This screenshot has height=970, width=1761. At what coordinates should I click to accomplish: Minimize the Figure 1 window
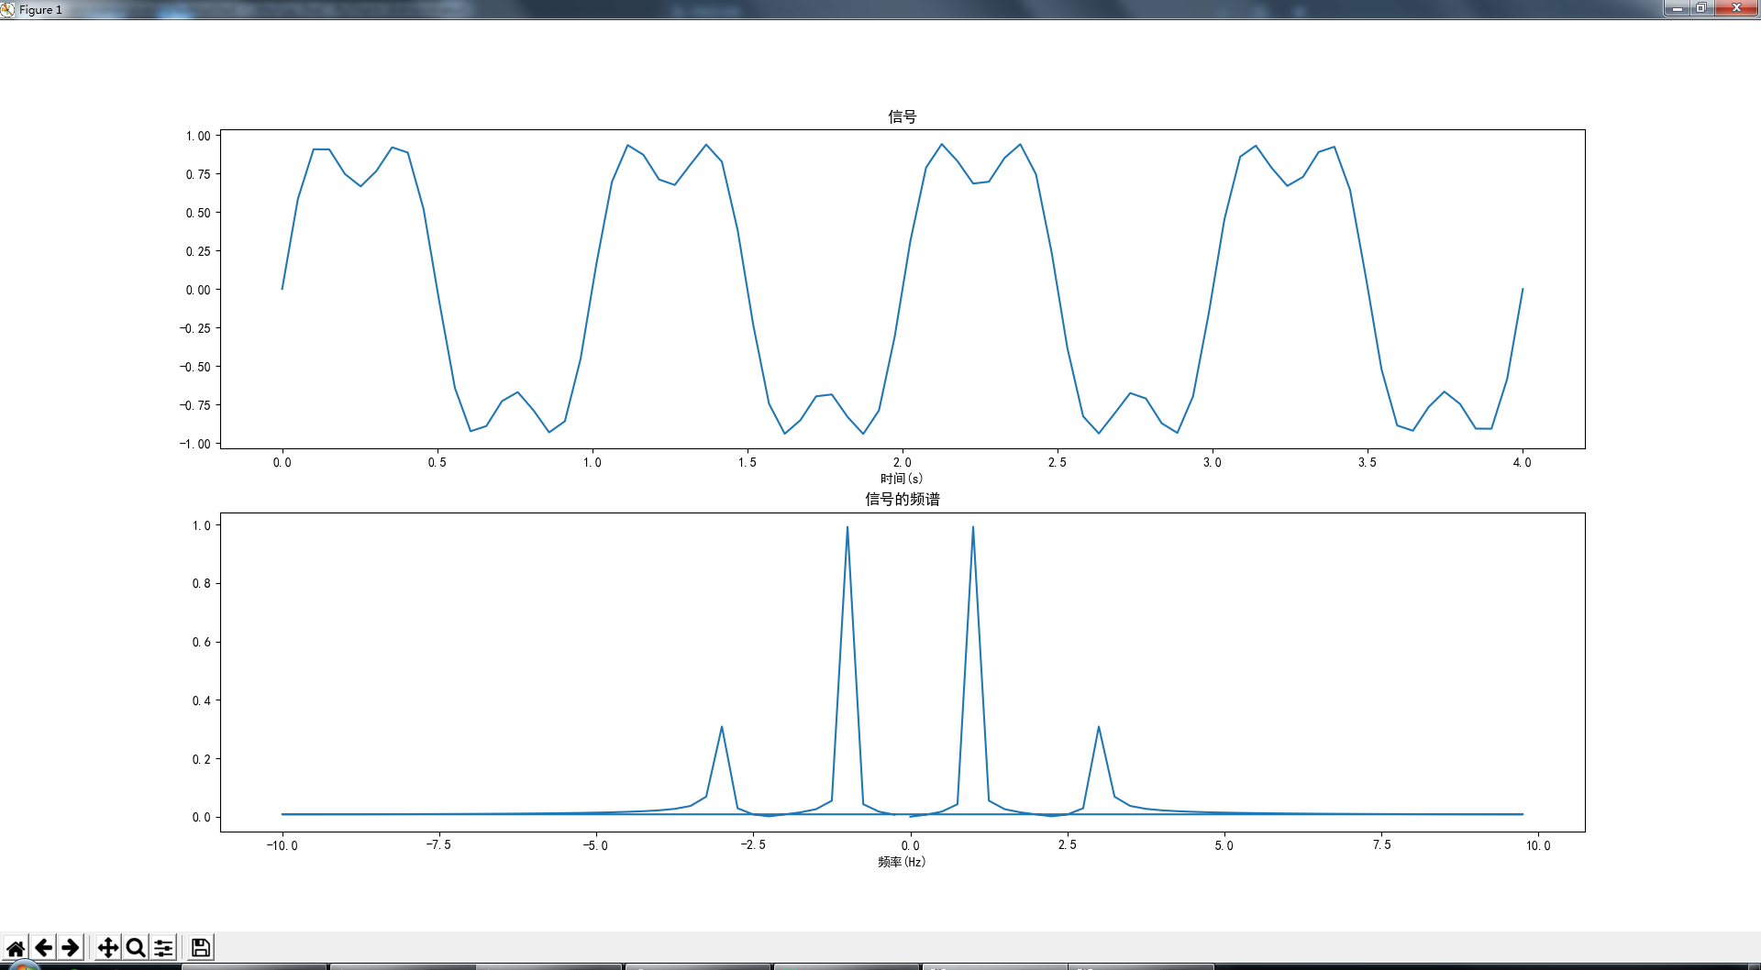point(1677,8)
